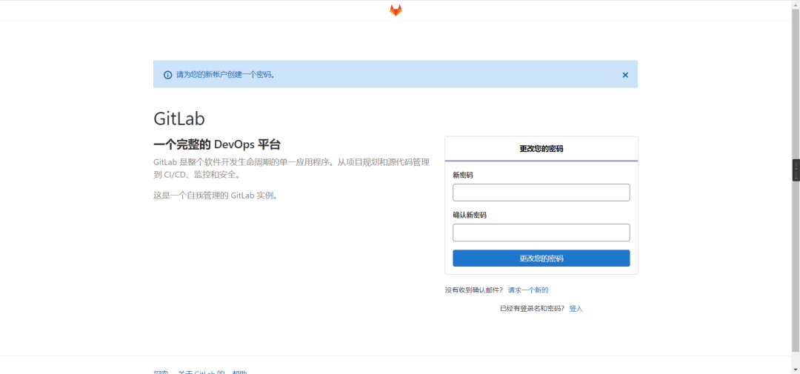
Task: Click the dark floating widget at right edge
Action: [x=796, y=170]
